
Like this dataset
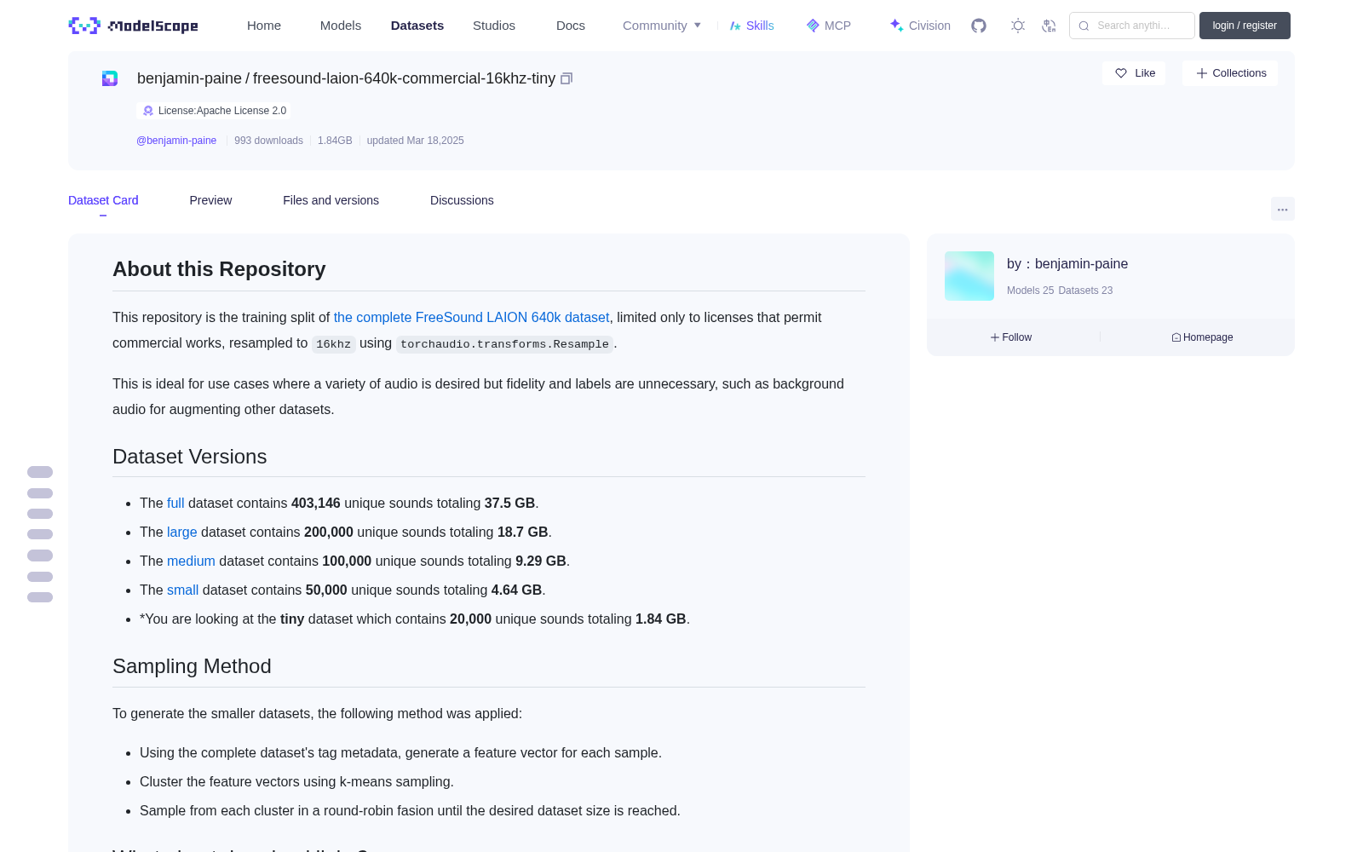(1134, 73)
